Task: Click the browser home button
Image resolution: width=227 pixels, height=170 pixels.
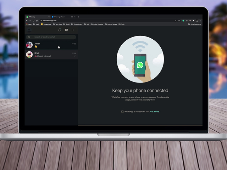Action: [37, 21]
